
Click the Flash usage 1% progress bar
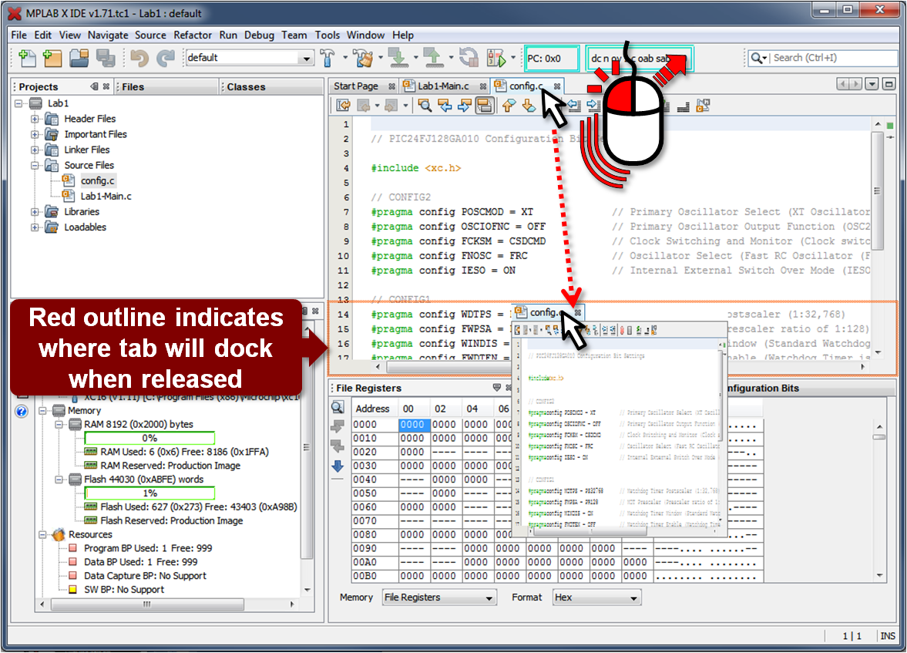pyautogui.click(x=149, y=493)
